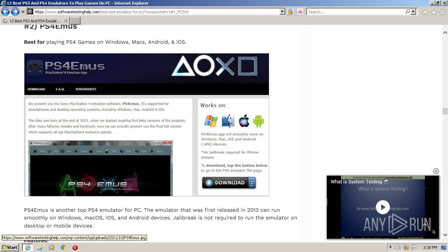Click the PS4Emus website screenshot image
The image size is (448, 252).
[x=146, y=125]
